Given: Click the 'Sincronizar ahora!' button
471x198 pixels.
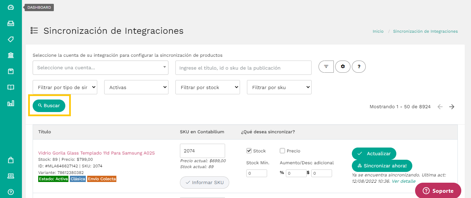Looking at the screenshot, I should [382, 166].
